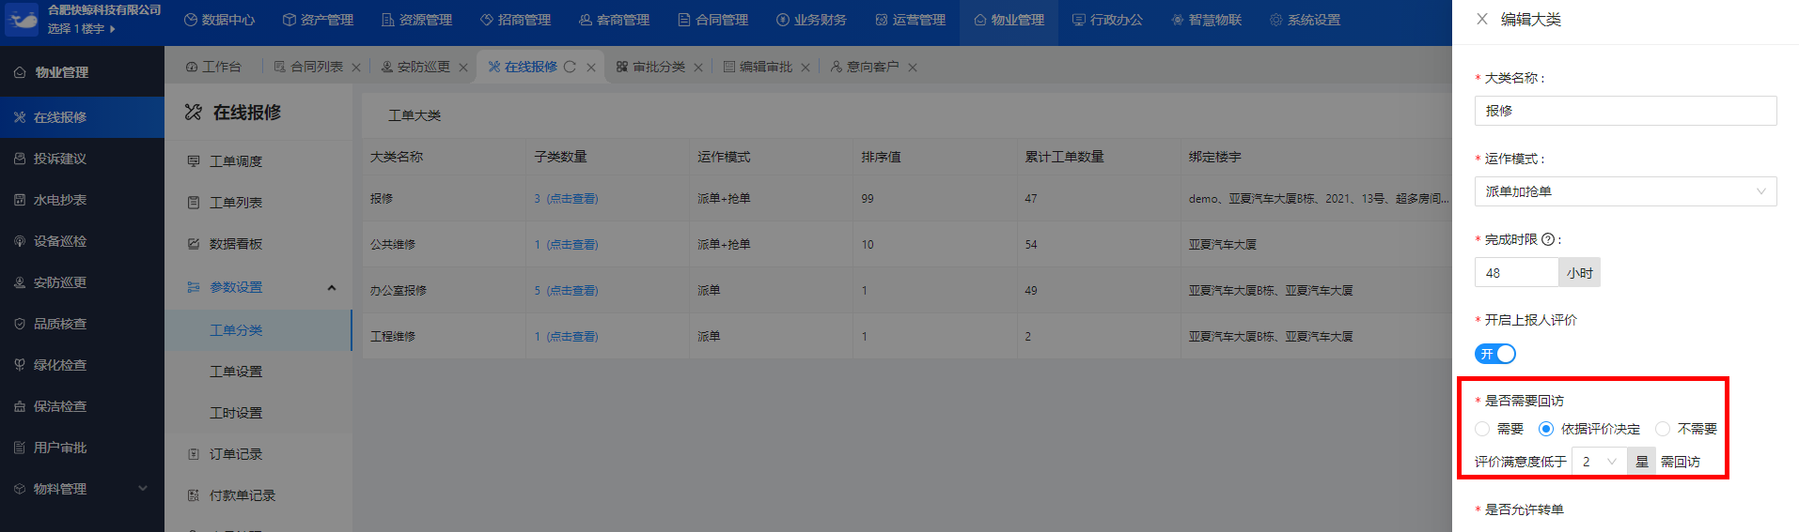The width and height of the screenshot is (1799, 532).
Task: Open 合同管理 top menu
Action: 712,20
